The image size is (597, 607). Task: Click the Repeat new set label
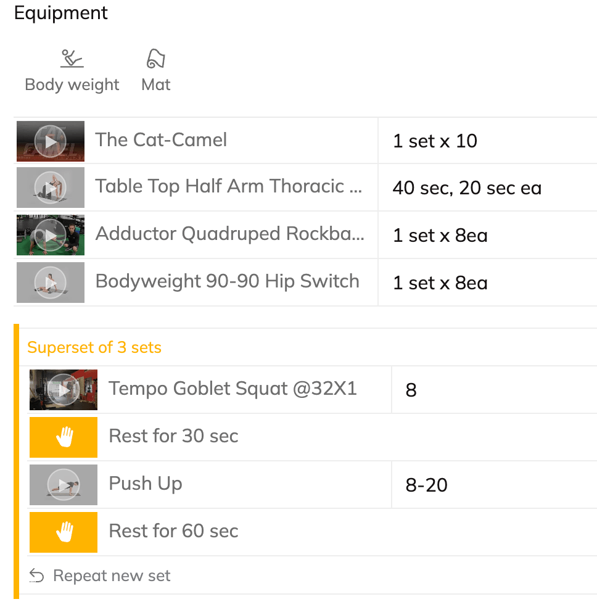click(x=112, y=576)
